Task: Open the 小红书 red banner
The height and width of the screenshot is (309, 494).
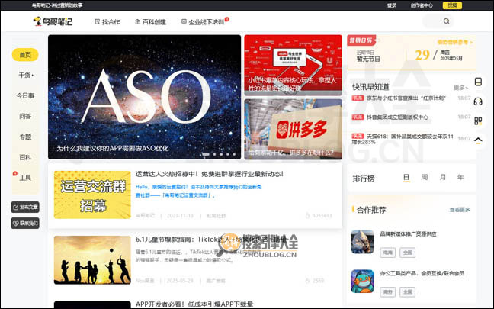Action: click(x=293, y=65)
